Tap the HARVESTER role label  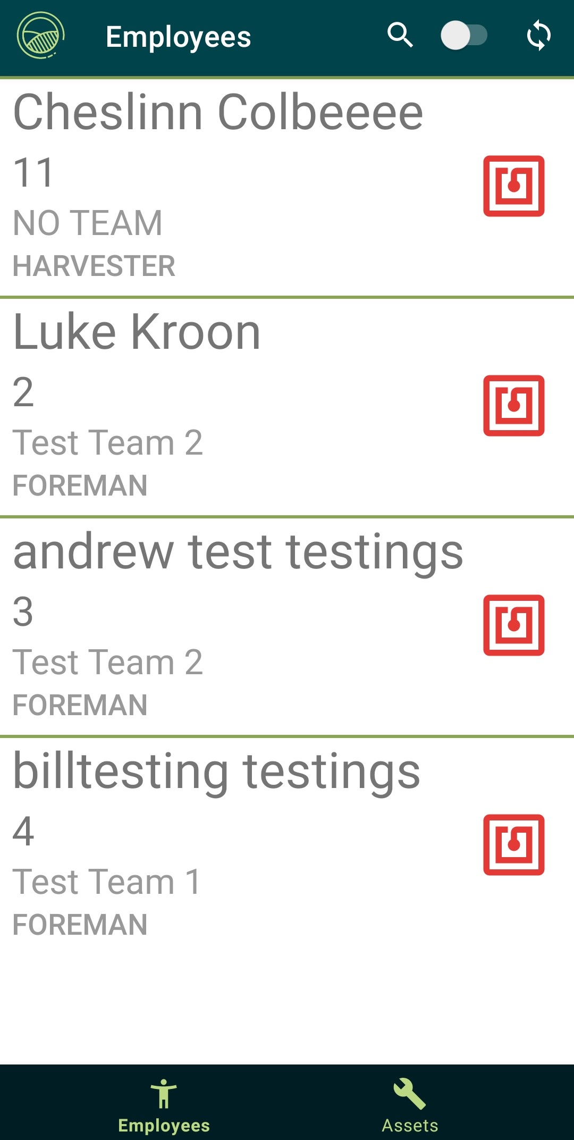(94, 266)
